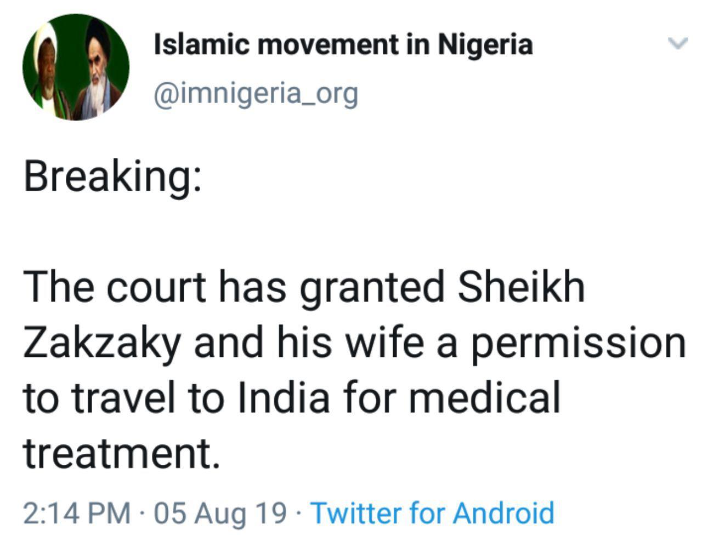The image size is (702, 553).
Task: Visit the @imnigeria_org handle
Action: [x=256, y=95]
